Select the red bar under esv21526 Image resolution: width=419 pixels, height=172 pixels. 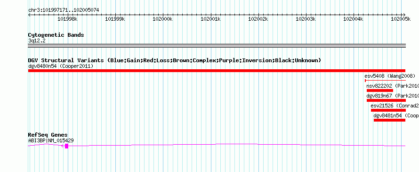[388, 110]
